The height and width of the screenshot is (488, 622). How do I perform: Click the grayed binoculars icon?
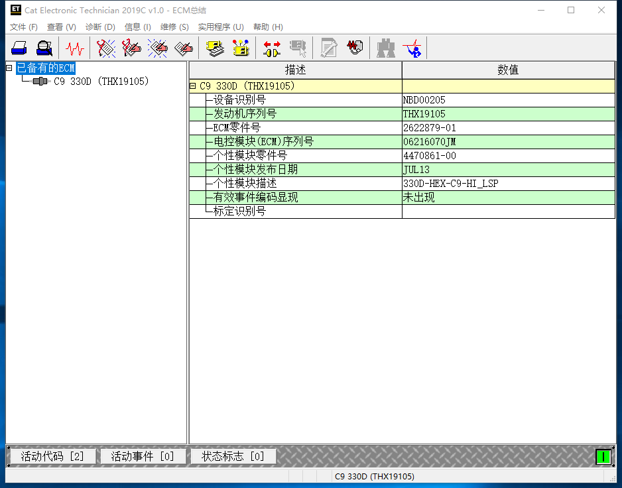[386, 48]
